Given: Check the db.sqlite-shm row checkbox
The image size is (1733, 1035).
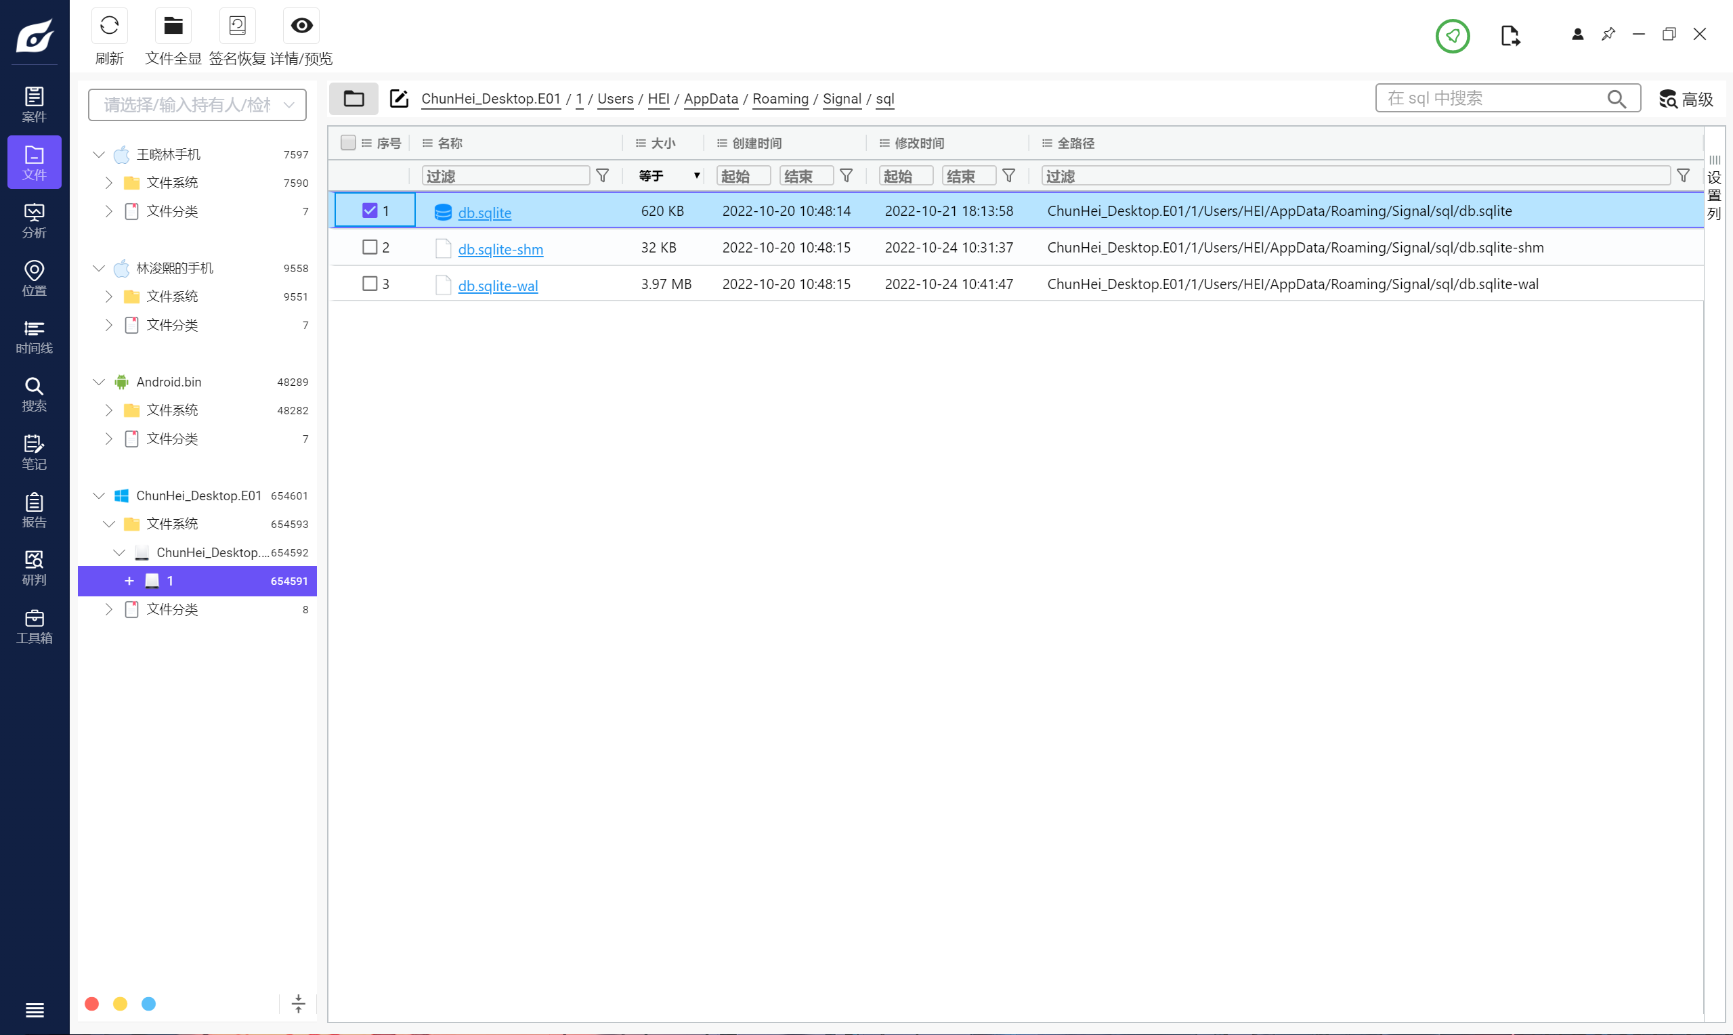Looking at the screenshot, I should pyautogui.click(x=370, y=247).
